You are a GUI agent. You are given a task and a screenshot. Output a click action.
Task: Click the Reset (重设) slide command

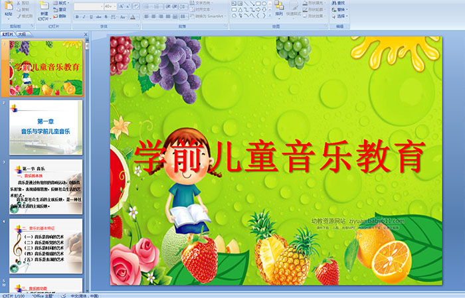tap(60, 9)
